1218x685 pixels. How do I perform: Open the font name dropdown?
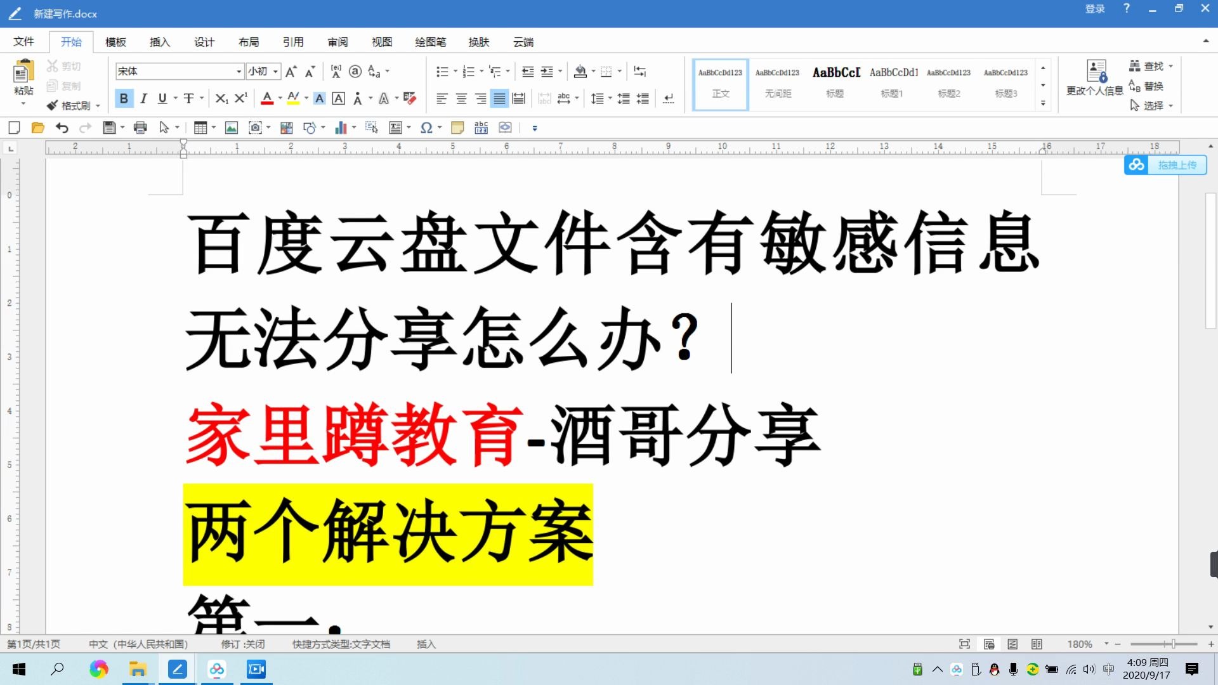coord(239,72)
